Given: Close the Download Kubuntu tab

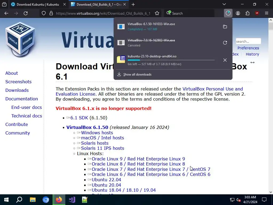Looking at the screenshot, I should tap(65, 5).
